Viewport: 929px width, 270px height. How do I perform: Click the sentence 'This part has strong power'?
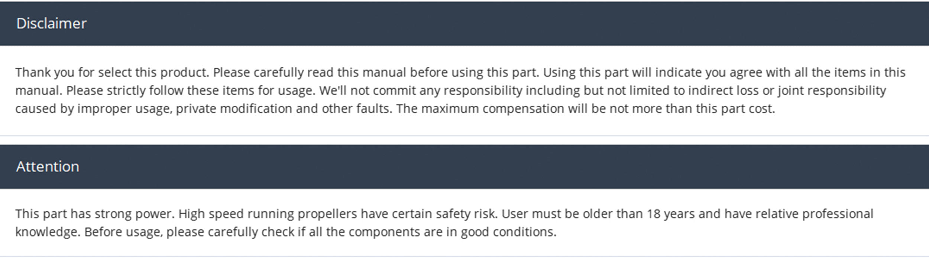(x=94, y=214)
